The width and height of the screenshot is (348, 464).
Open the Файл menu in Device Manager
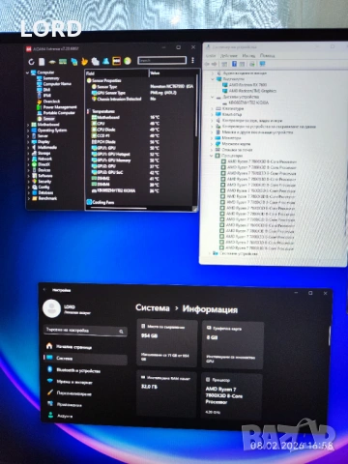211,56
